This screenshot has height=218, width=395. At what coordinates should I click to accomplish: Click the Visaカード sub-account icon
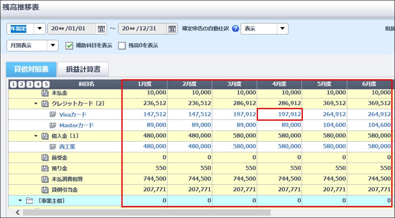tap(53, 115)
